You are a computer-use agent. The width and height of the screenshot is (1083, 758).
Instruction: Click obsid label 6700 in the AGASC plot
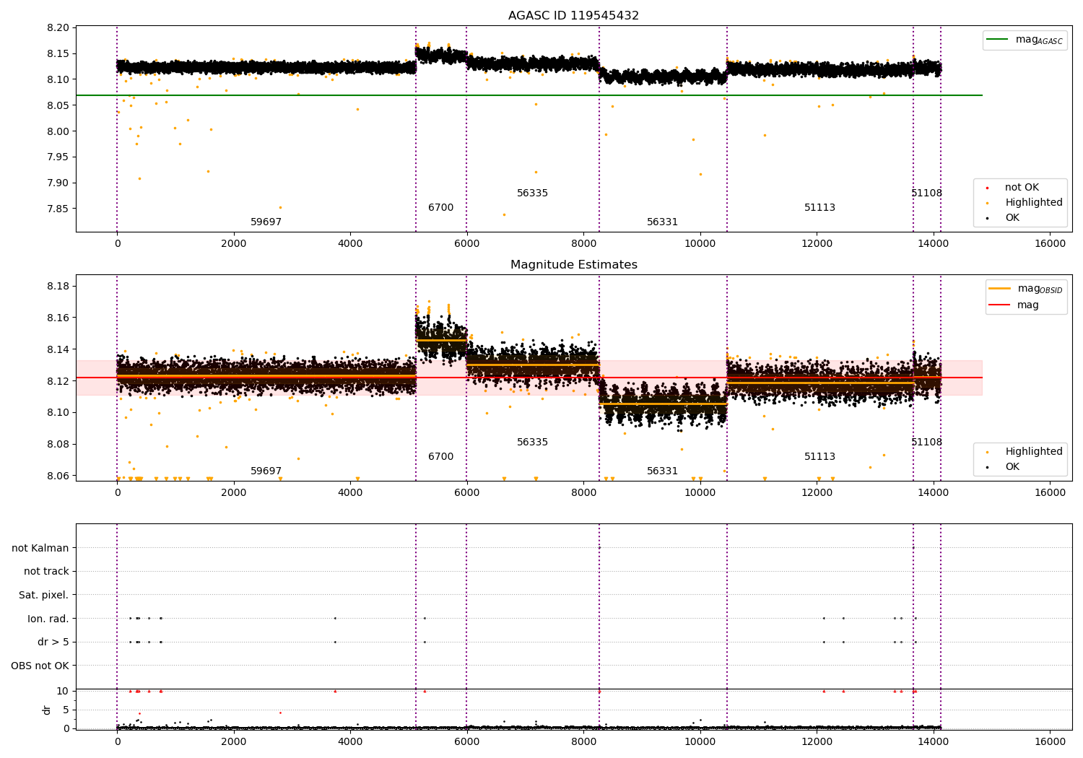441,208
